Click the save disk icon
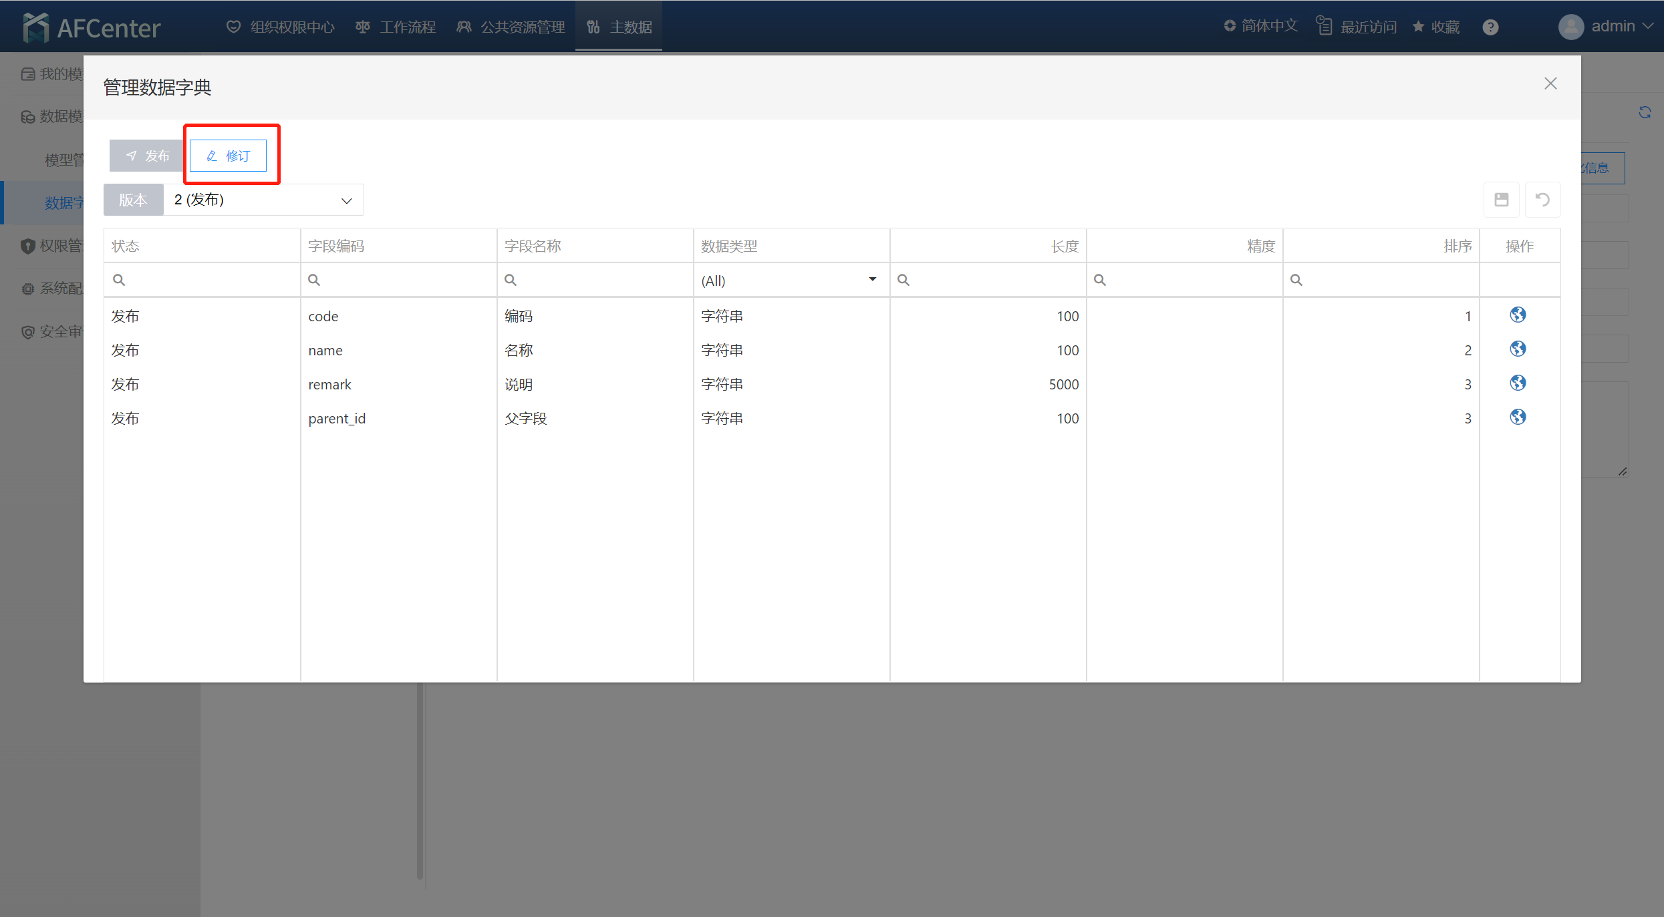The image size is (1664, 917). pos(1501,200)
